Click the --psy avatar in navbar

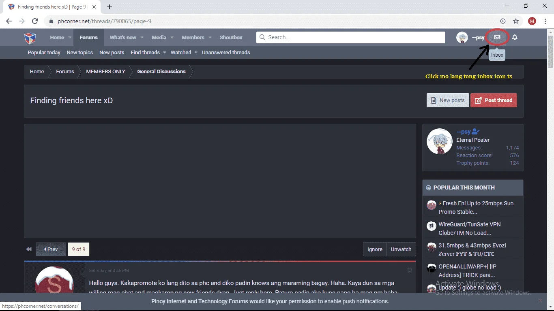(x=462, y=37)
